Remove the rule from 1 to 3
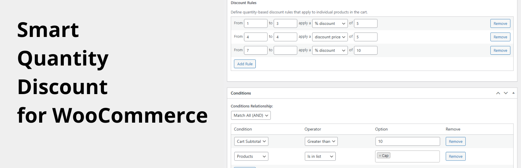521x168 pixels. pos(500,24)
